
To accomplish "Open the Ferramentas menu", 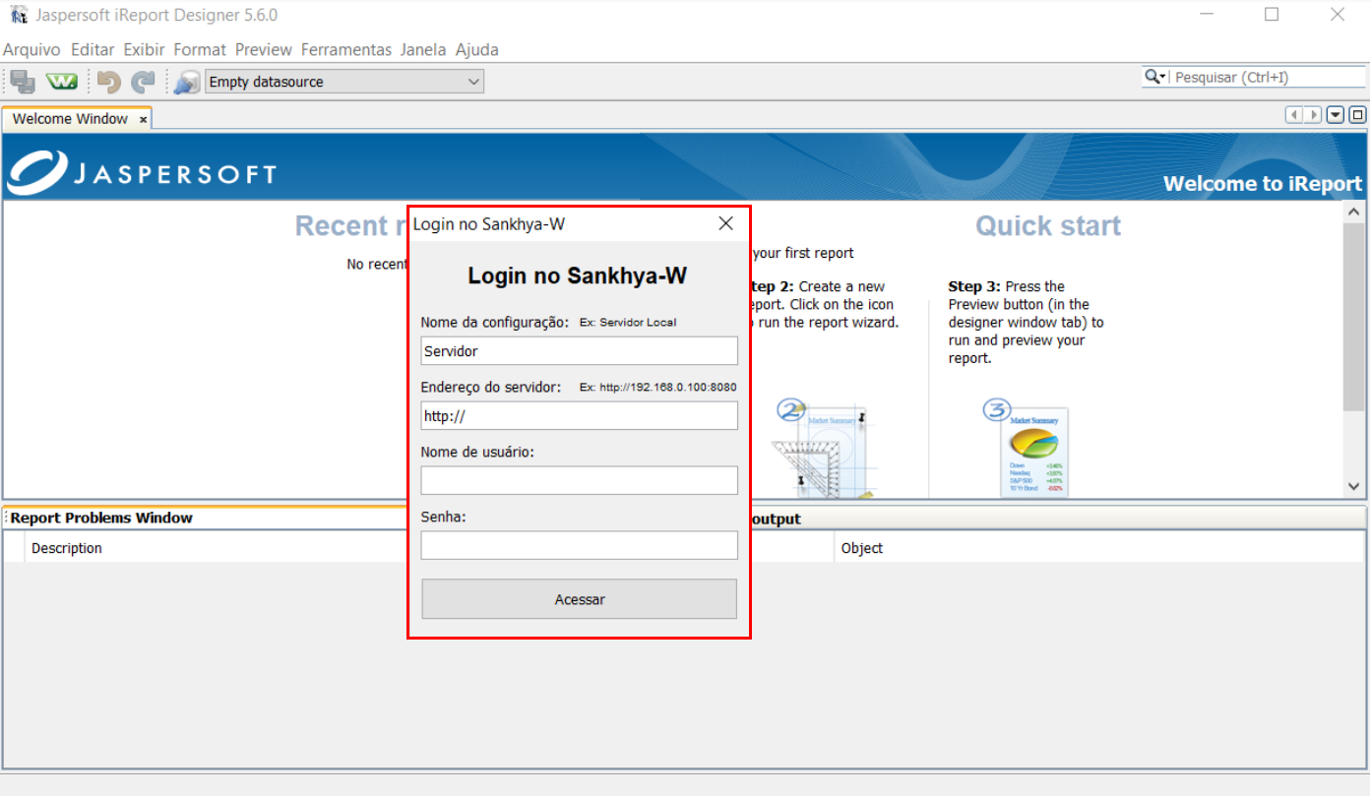I will 346,49.
